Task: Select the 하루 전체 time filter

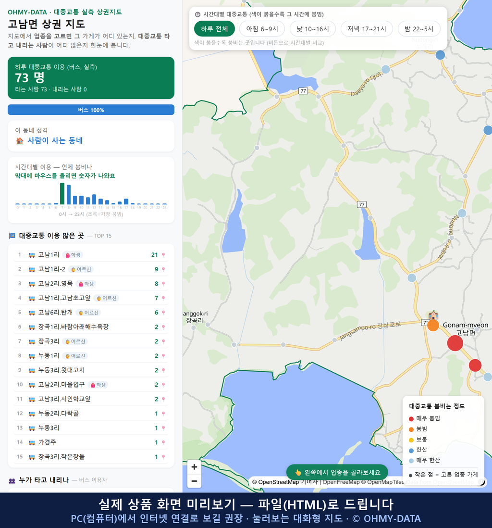Action: tap(214, 29)
